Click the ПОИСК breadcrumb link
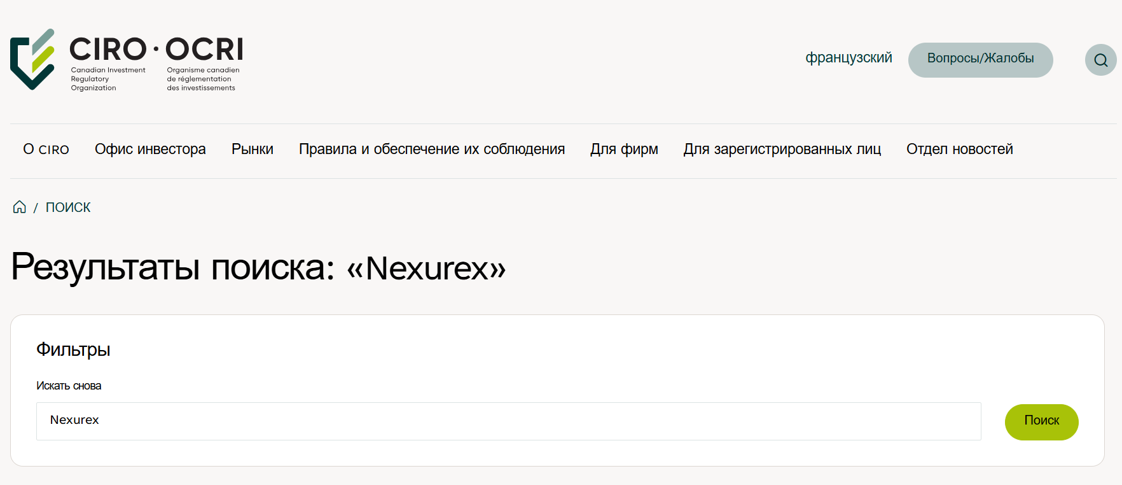 pos(68,207)
